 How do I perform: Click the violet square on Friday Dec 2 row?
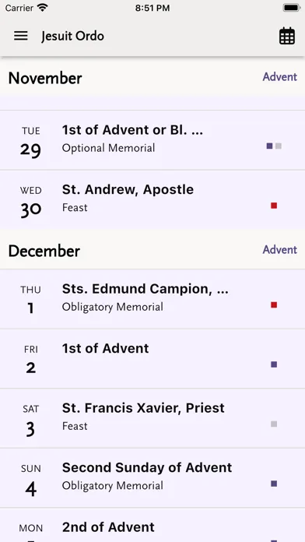pyautogui.click(x=274, y=364)
